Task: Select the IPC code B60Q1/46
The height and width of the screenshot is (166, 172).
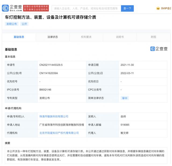Action: point(45,90)
